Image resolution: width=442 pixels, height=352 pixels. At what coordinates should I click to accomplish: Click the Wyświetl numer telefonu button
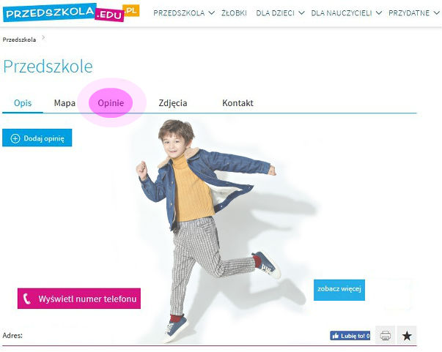coord(79,299)
